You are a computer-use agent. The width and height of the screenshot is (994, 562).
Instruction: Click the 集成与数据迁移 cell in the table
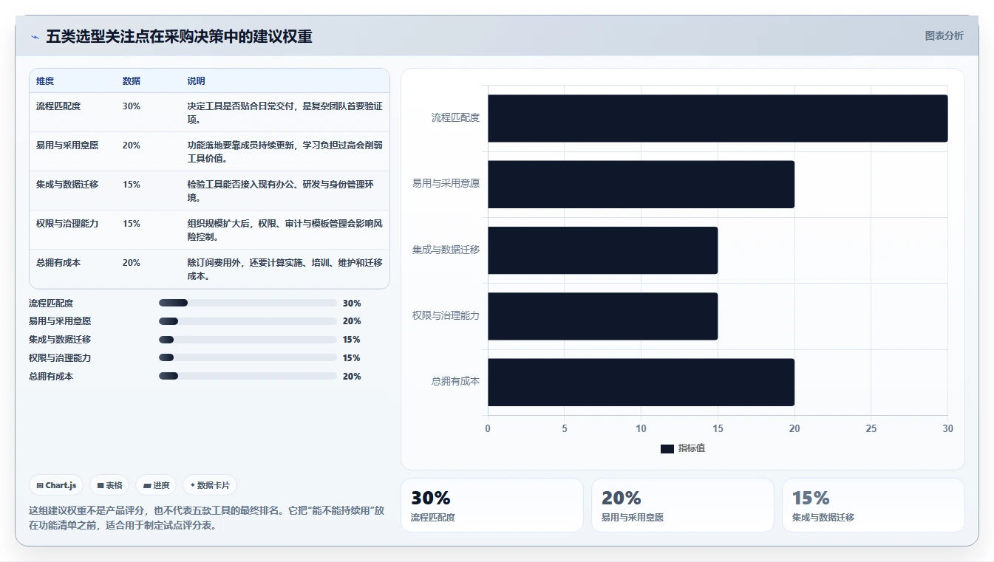(x=67, y=185)
